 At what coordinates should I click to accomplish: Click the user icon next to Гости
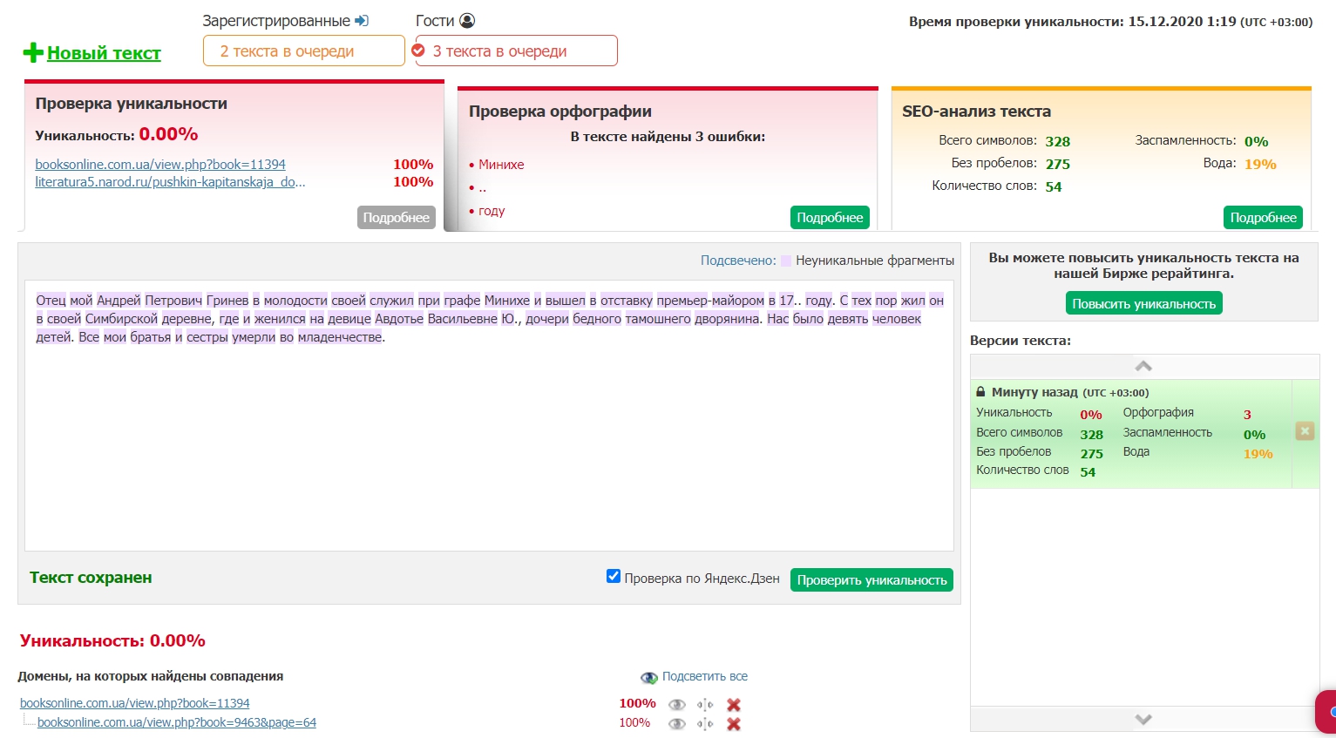467,21
